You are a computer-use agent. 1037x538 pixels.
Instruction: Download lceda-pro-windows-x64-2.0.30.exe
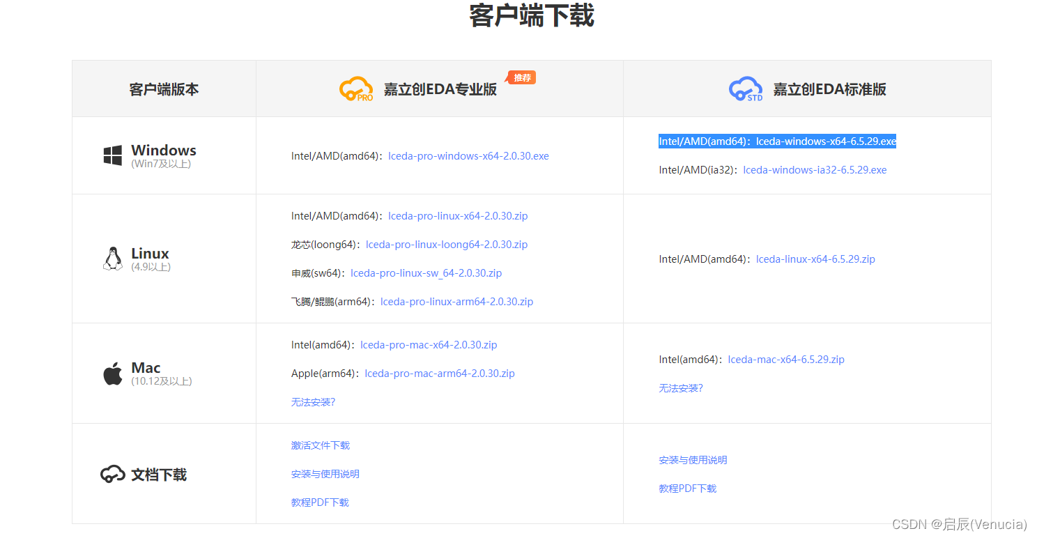click(x=468, y=155)
